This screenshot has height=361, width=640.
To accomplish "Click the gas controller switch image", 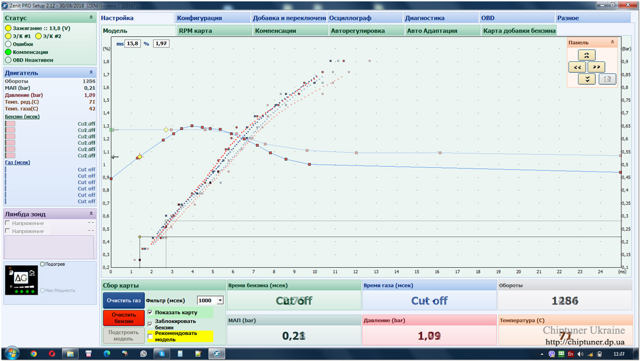I will click(x=22, y=280).
